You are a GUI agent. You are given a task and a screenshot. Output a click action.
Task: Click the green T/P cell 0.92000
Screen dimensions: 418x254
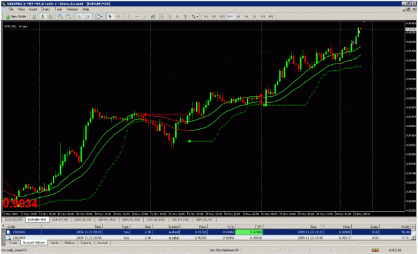pyautogui.click(x=249, y=232)
